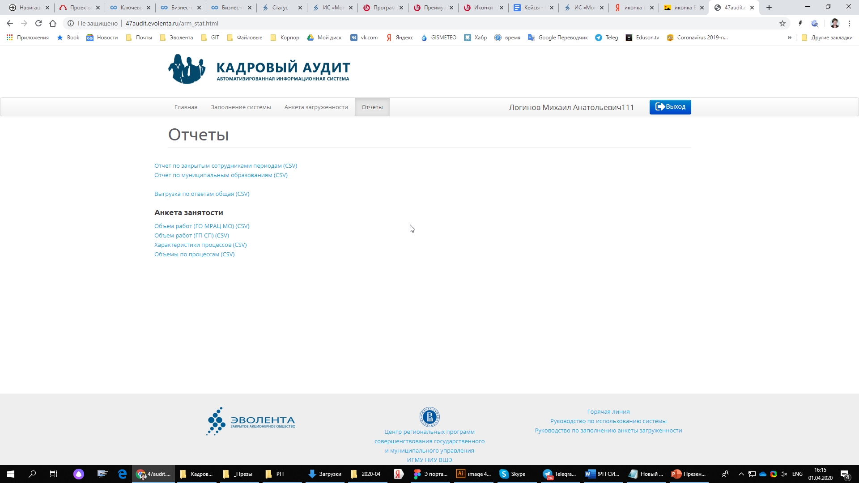Image resolution: width=859 pixels, height=483 pixels.
Task: Click the Кадровый аудит logo
Action: tap(259, 69)
